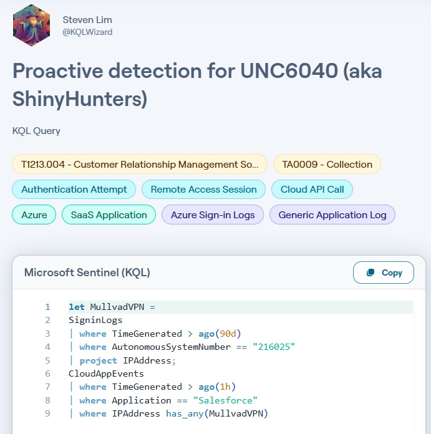Screen dimensions: 431x434
Task: Filter by Authentication Attempt tag
Action: click(x=74, y=190)
